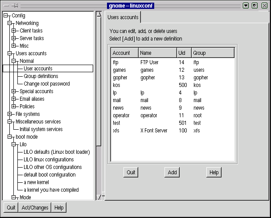Click Help button below the accounts list
Viewport: 271px width, 218px height.
tap(214, 173)
